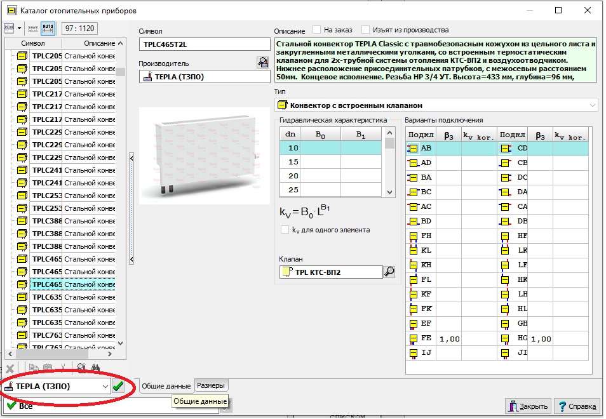Apply manufacturer filter with green checkmark

118,386
